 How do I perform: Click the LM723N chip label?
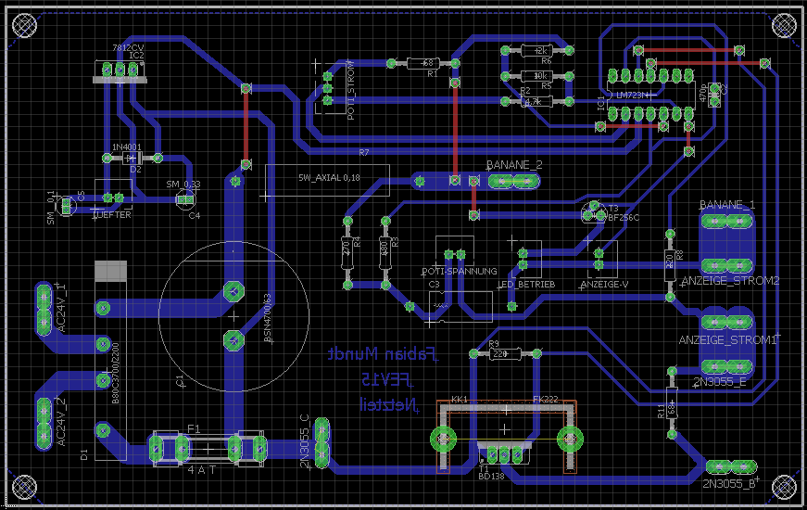(631, 96)
